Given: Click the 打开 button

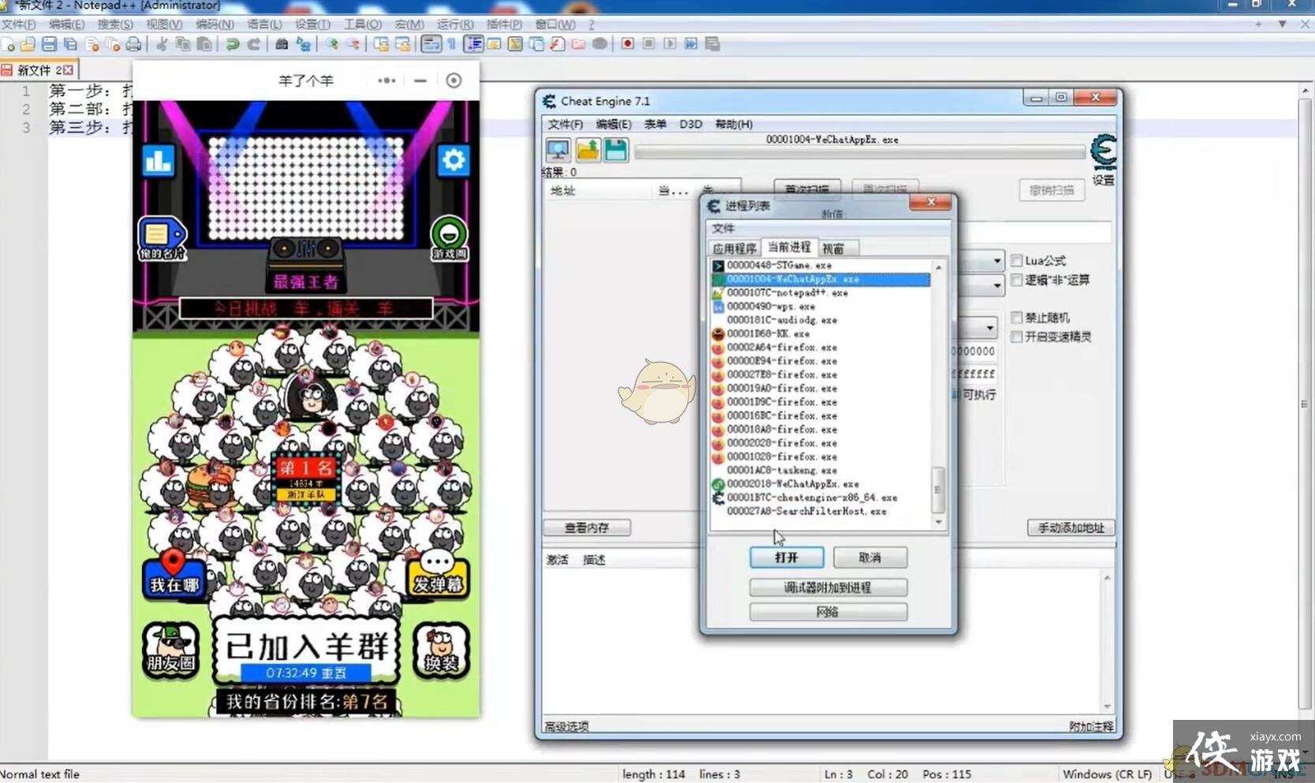Looking at the screenshot, I should [x=786, y=557].
